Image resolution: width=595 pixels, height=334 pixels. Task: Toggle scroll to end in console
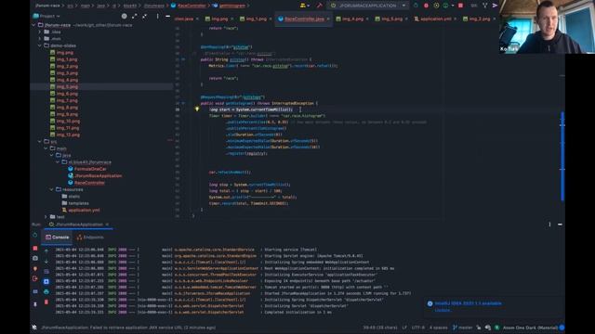[x=46, y=282]
